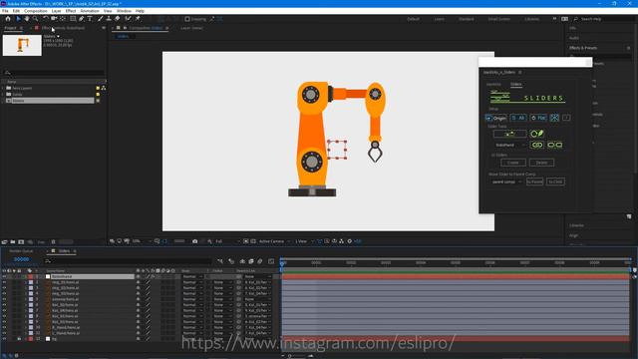Open the Composition menu
Screen dimensions: 638x359
(36, 11)
